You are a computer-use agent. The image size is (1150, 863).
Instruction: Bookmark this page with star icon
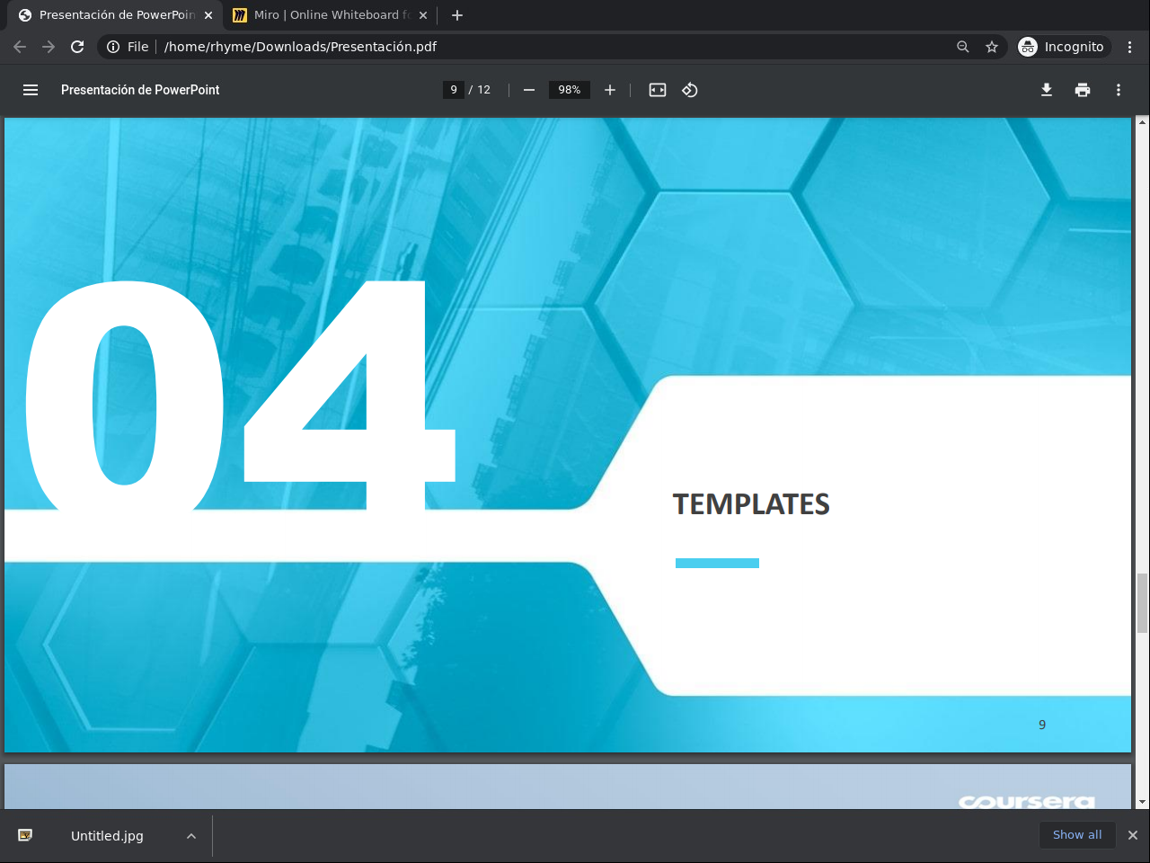(x=992, y=47)
